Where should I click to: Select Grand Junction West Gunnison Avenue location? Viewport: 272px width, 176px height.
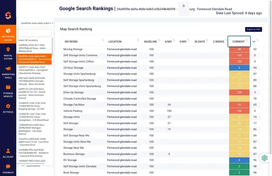pos(34,94)
